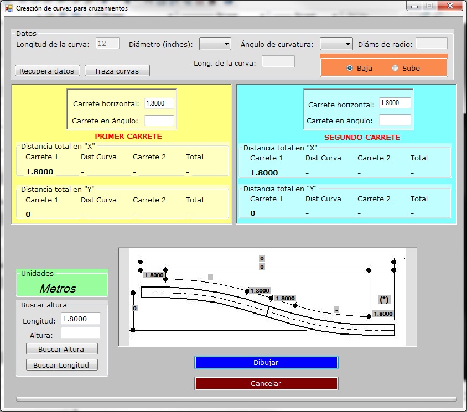Viewport: 467px width, 412px height.
Task: Click the blue Dibujar button
Action: pos(266,363)
